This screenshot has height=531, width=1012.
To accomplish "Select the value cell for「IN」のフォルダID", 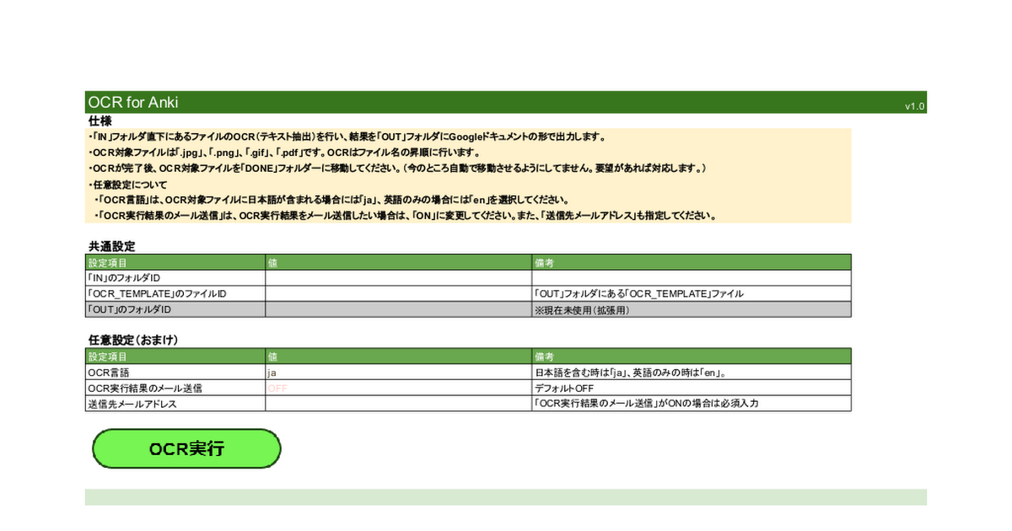I will 398,278.
